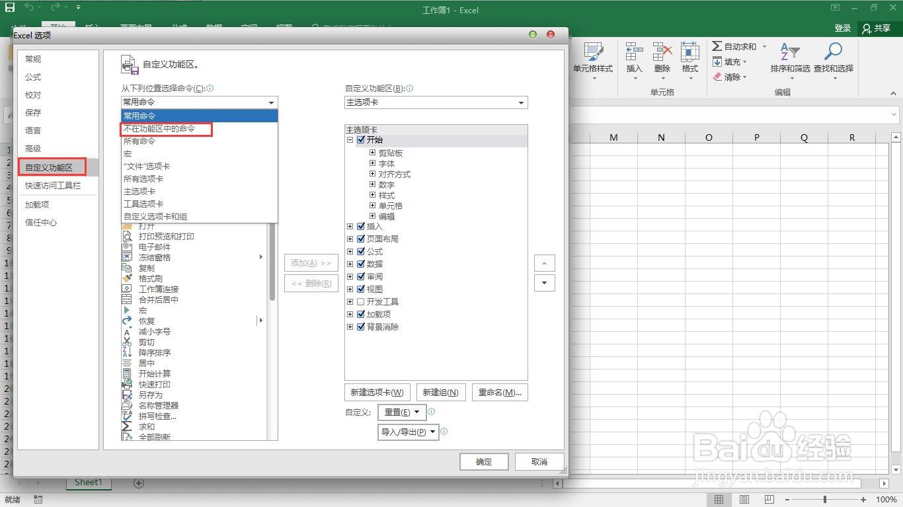Click the zoom out minus button
Viewport: 903px width, 507px height.
[x=788, y=500]
